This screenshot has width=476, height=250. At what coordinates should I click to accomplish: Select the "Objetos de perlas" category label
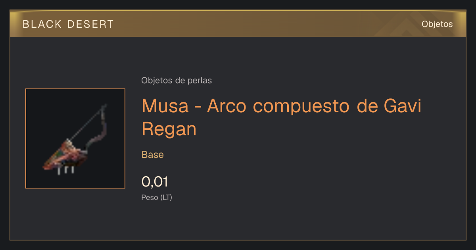coord(177,81)
